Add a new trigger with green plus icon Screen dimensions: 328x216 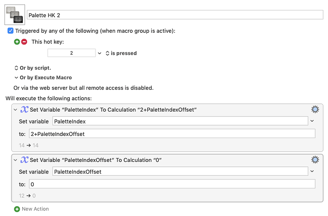[x=17, y=42]
